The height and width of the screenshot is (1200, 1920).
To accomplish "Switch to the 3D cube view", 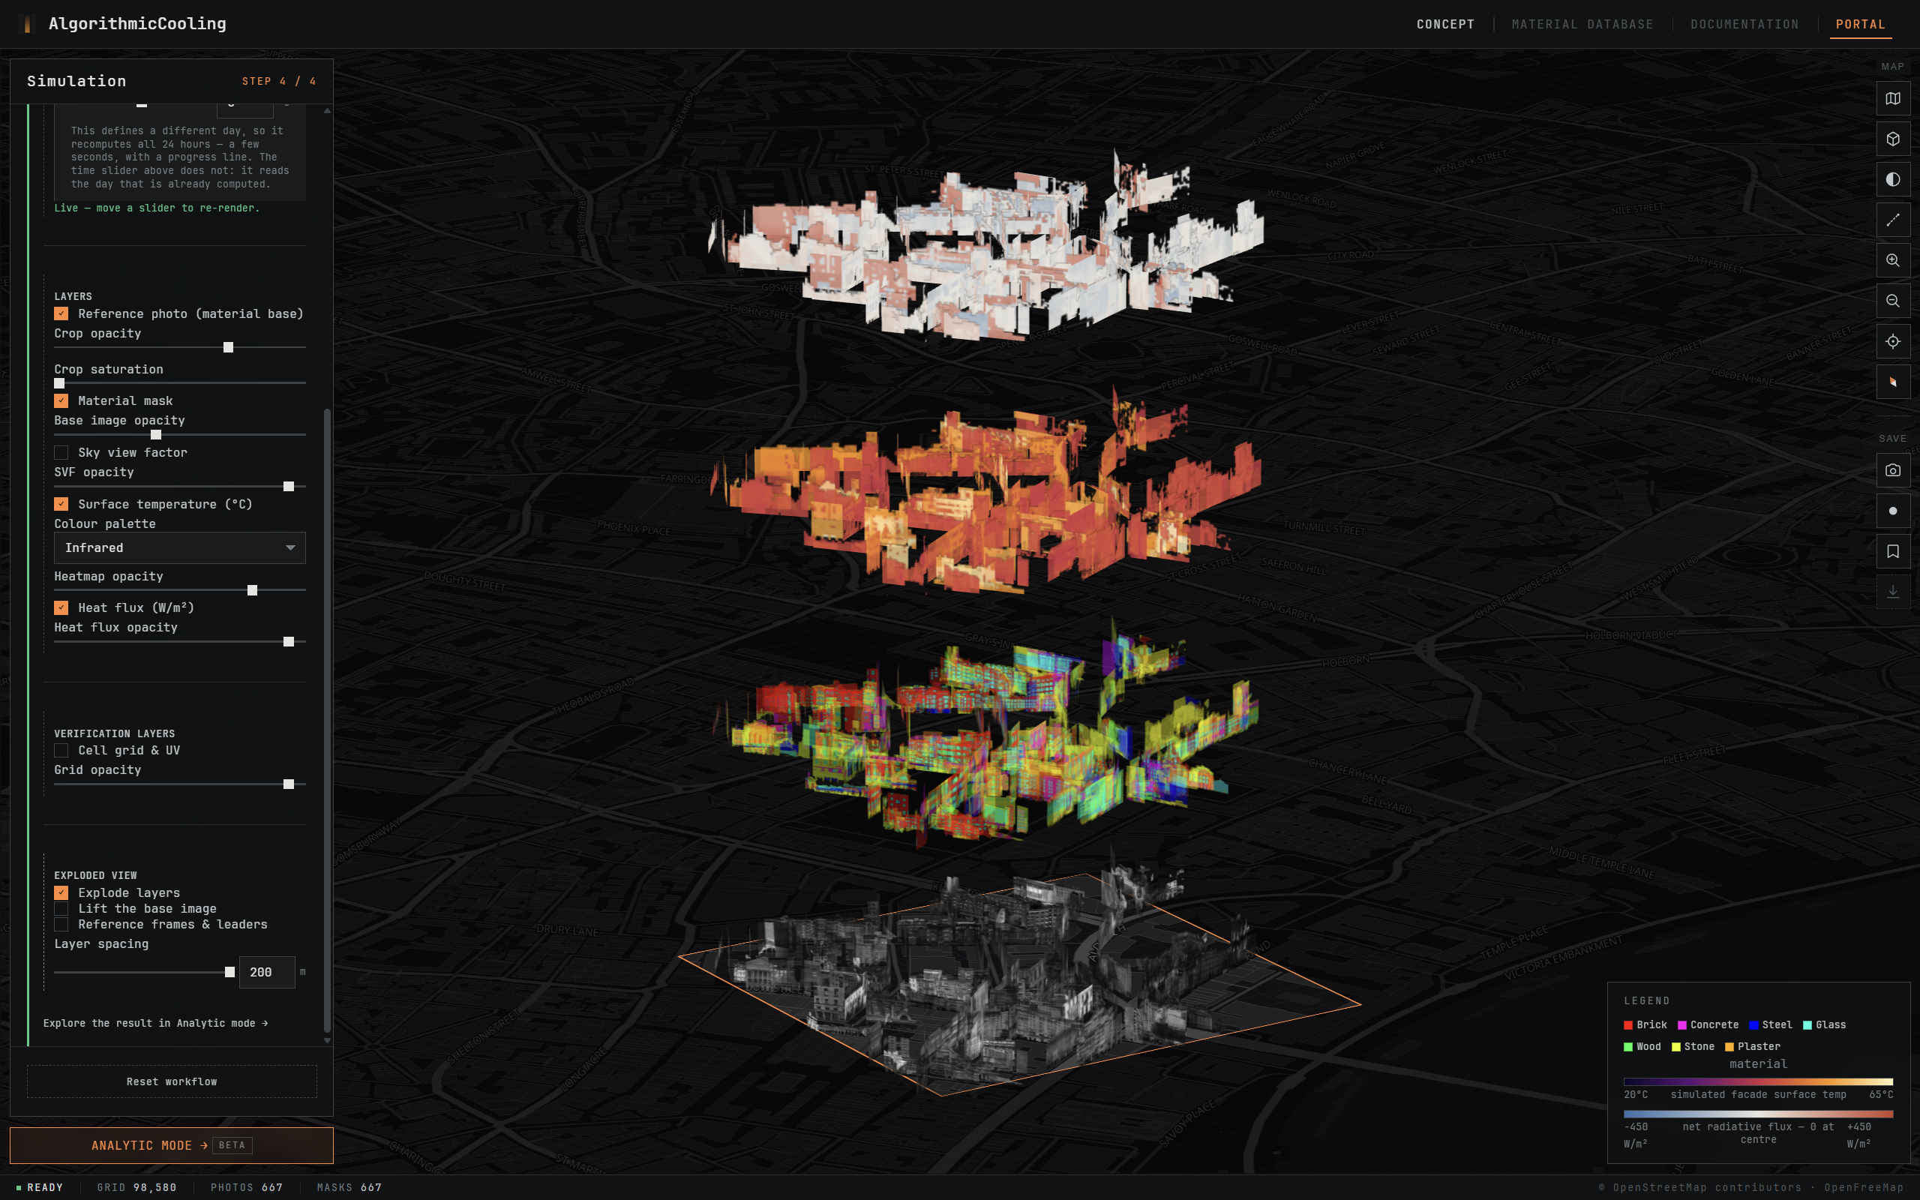I will click(1892, 139).
